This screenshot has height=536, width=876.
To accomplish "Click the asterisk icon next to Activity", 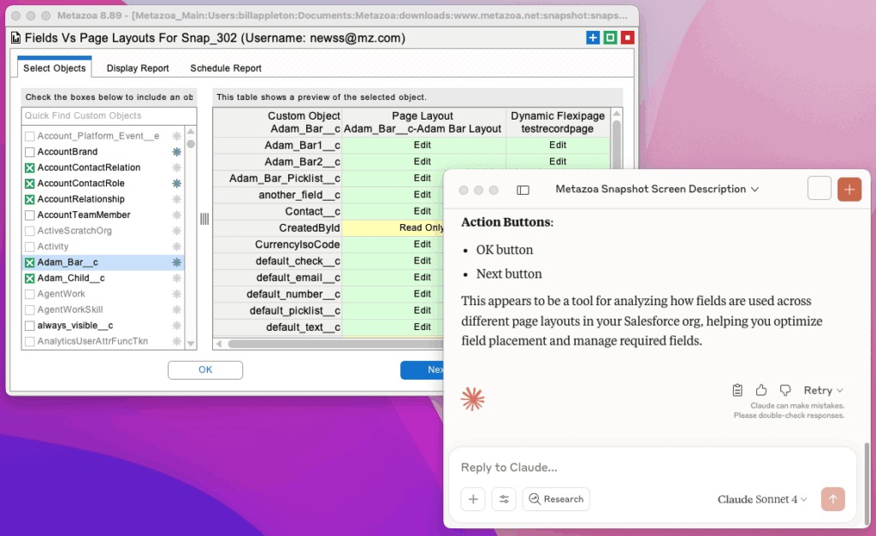I will click(x=176, y=246).
